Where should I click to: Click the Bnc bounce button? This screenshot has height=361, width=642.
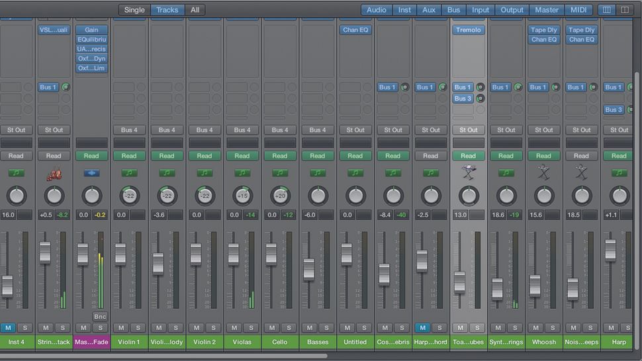pos(100,317)
